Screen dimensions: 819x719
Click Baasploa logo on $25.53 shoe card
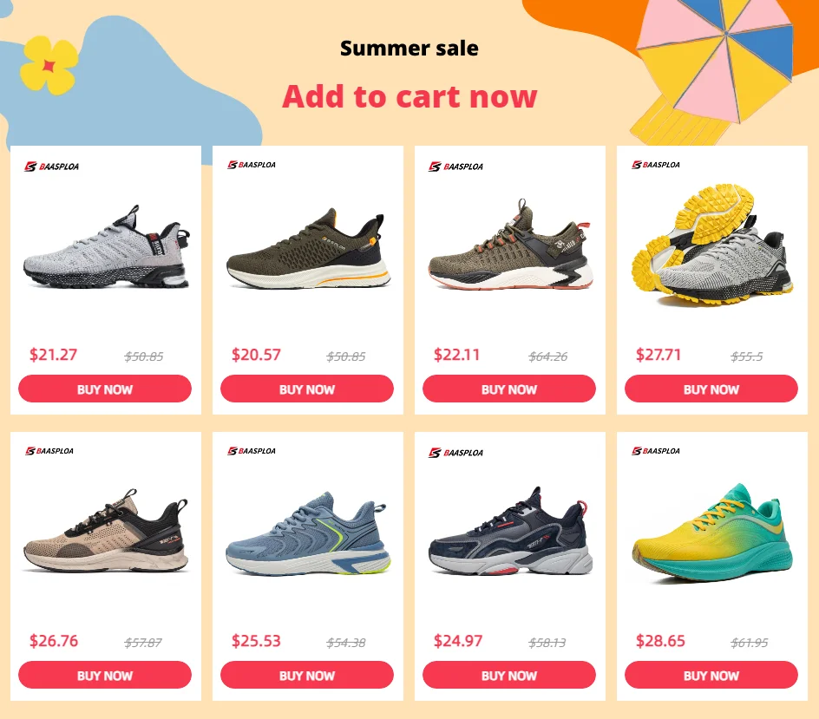point(252,451)
